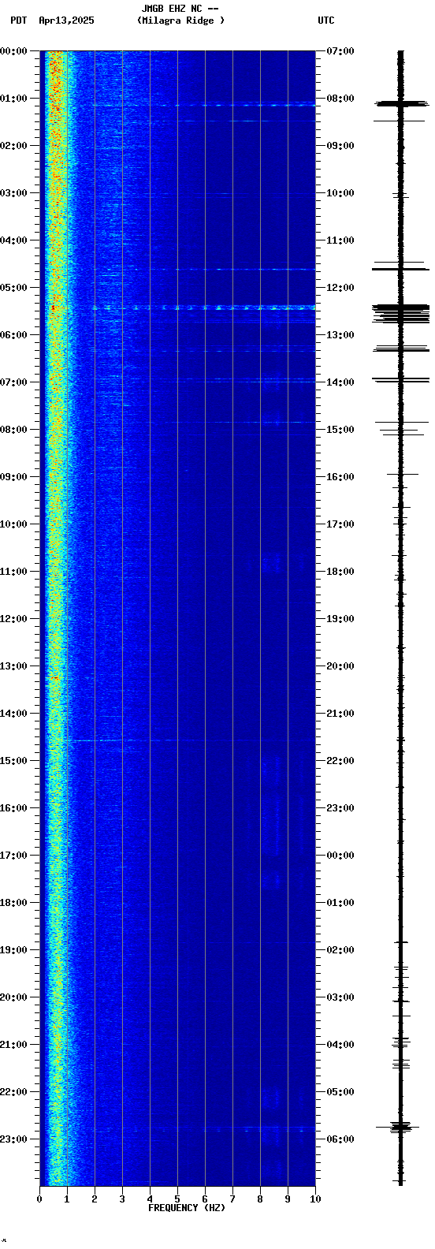Select the PDT axis "13:00" label

click(x=13, y=666)
